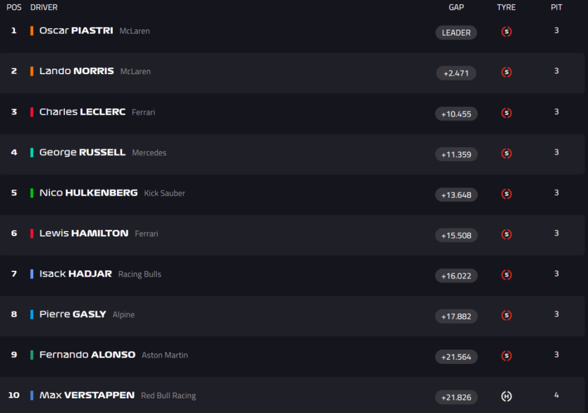Image resolution: width=588 pixels, height=413 pixels.
Task: Select the PIT column header
Action: 556,7
